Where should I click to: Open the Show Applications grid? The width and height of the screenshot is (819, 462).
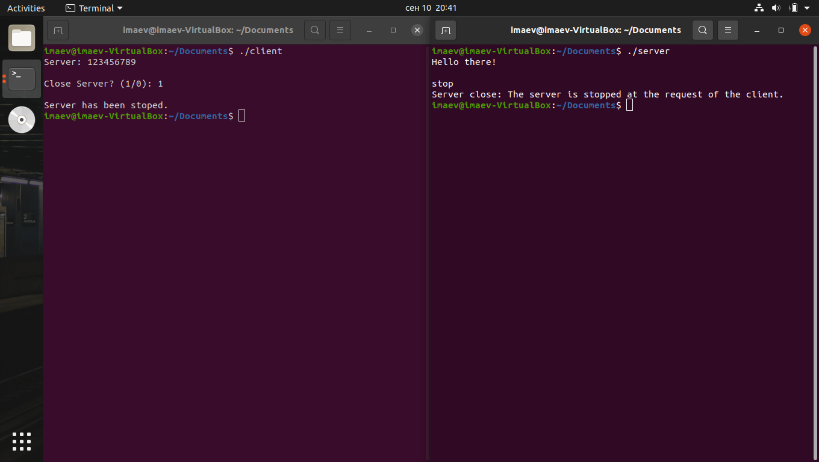[21, 441]
